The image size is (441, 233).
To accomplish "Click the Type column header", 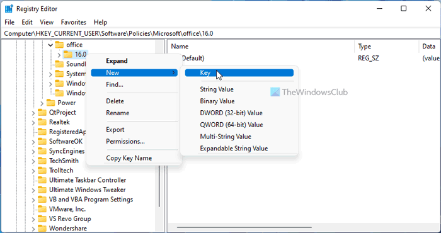I will [387, 47].
